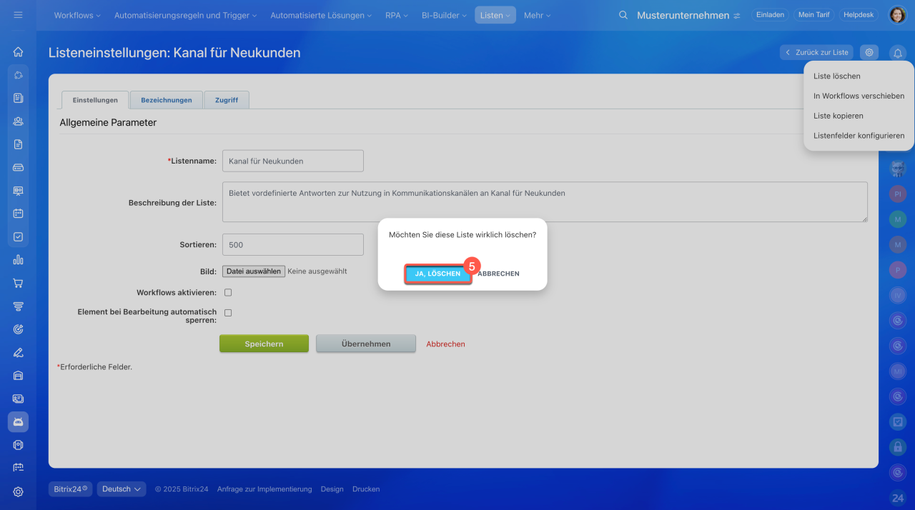This screenshot has width=915, height=510.
Task: Open the highlighted robot sidebar icon
Action: (x=18, y=421)
